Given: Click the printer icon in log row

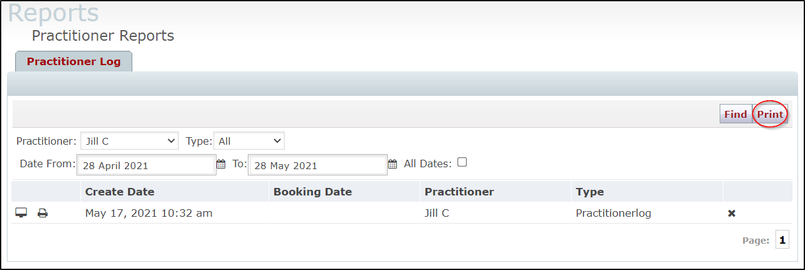Looking at the screenshot, I should click(43, 213).
